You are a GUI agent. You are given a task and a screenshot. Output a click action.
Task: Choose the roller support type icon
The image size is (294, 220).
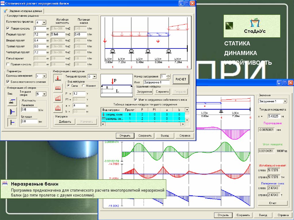click(x=12, y=101)
